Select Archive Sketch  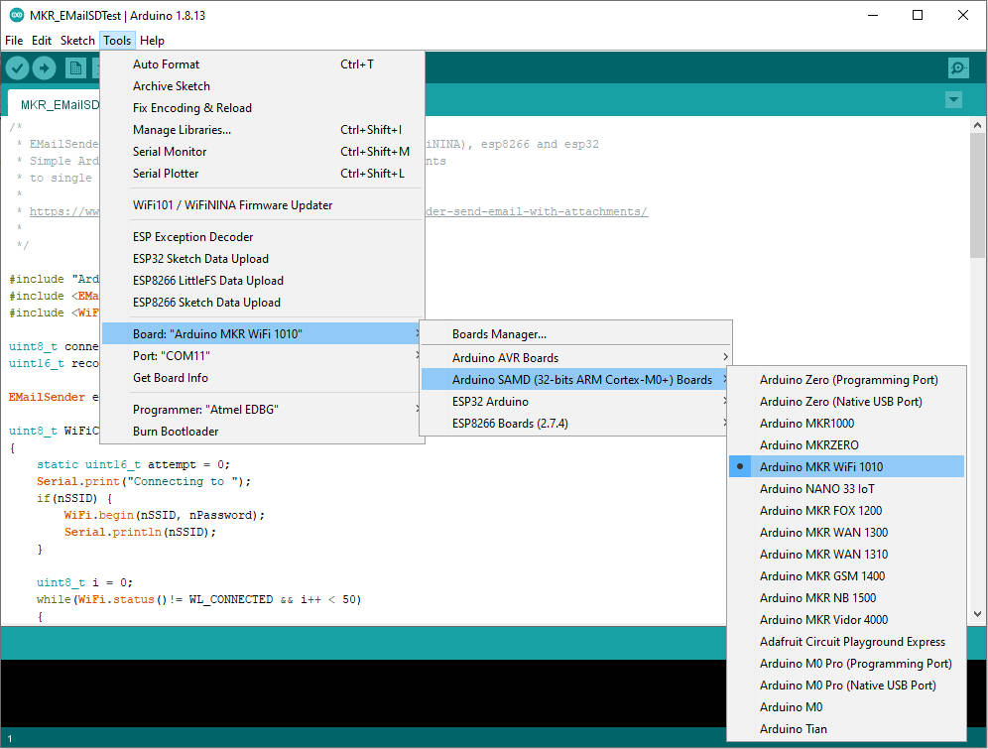click(262, 86)
